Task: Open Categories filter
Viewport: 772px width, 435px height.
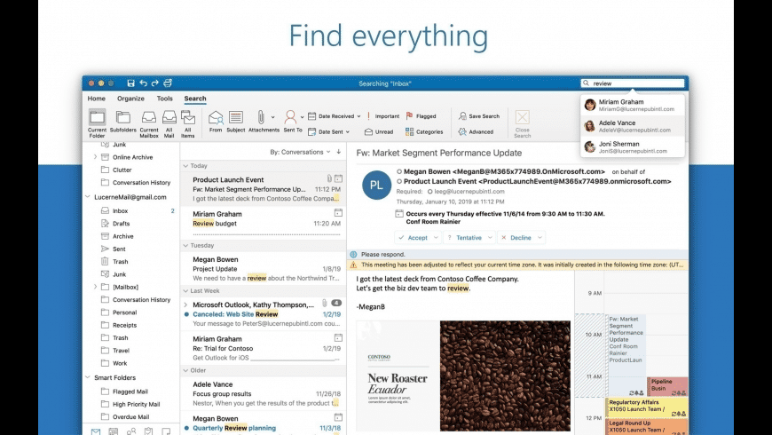Action: click(424, 132)
